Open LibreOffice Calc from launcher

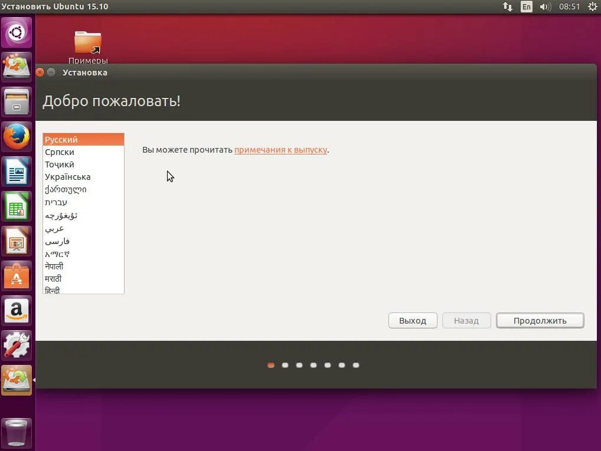pyautogui.click(x=17, y=206)
